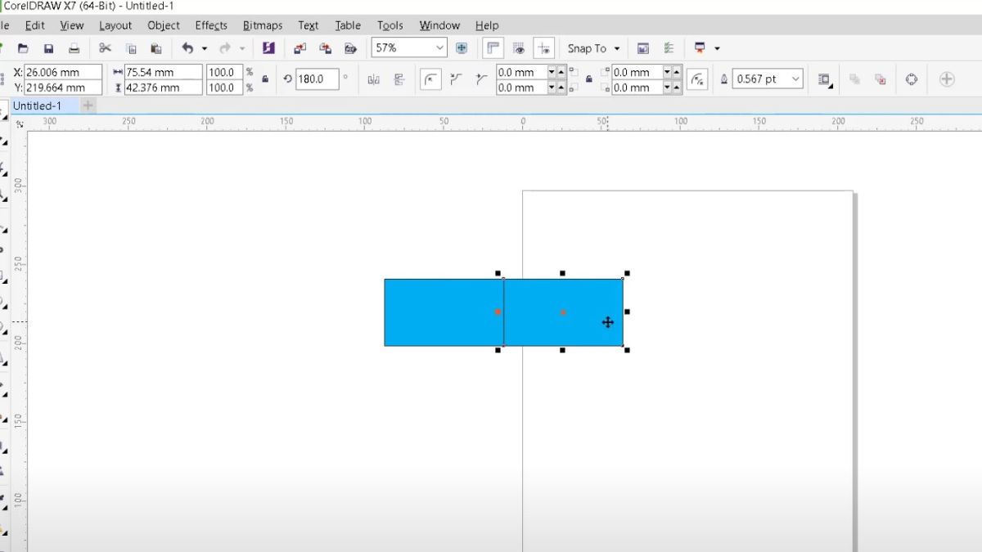Image resolution: width=982 pixels, height=552 pixels.
Task: Click the To front of layer icon
Action: coord(855,79)
